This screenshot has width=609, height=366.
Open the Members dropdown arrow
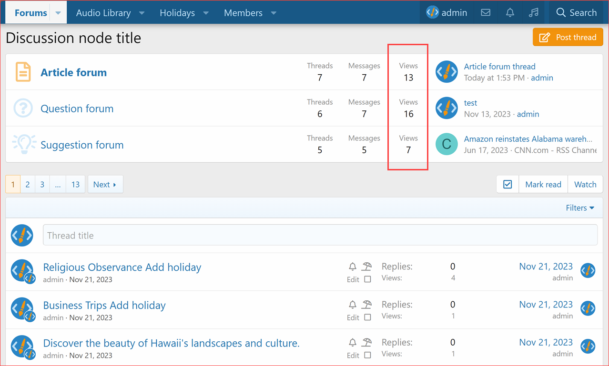[273, 13]
